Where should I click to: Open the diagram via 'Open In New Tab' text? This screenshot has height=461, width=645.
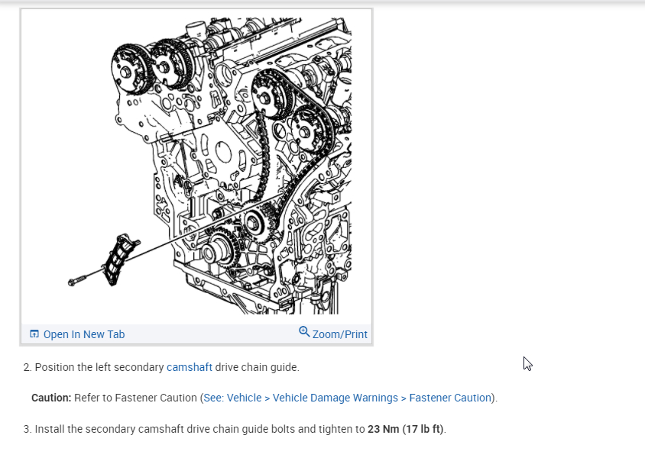(84, 334)
